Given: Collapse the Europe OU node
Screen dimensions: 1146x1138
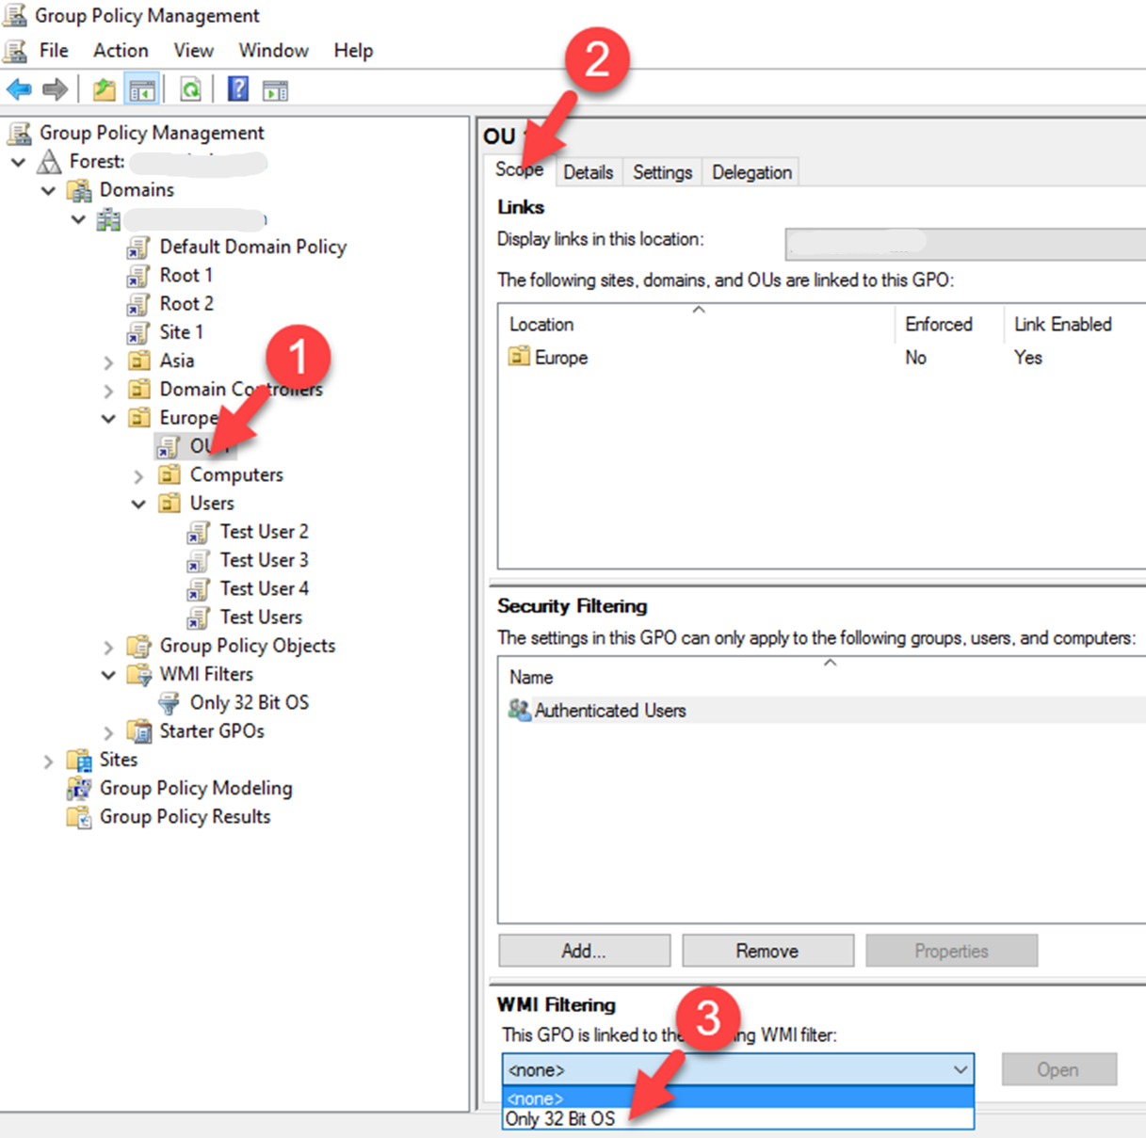Looking at the screenshot, I should (x=109, y=419).
